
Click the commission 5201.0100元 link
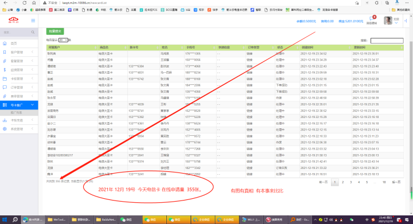(x=350, y=21)
